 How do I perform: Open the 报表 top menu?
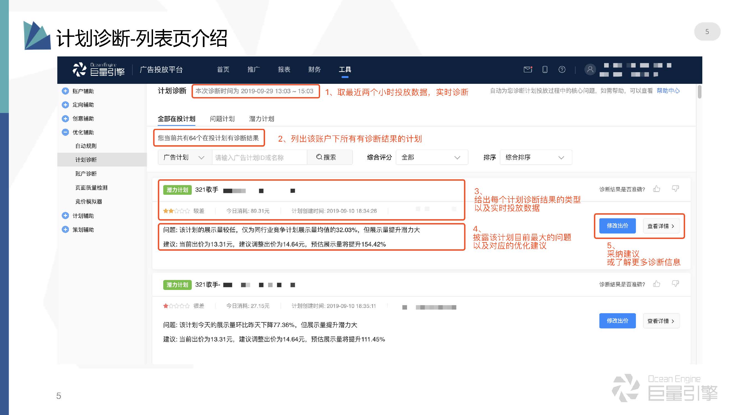click(284, 70)
